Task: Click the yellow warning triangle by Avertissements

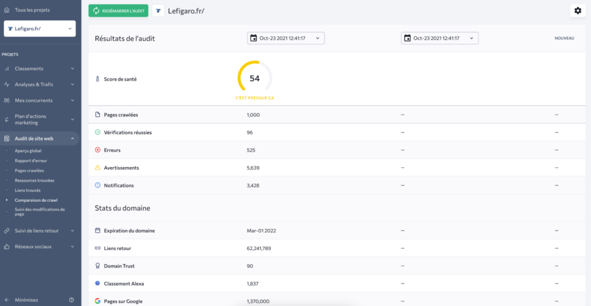Action: [98, 168]
